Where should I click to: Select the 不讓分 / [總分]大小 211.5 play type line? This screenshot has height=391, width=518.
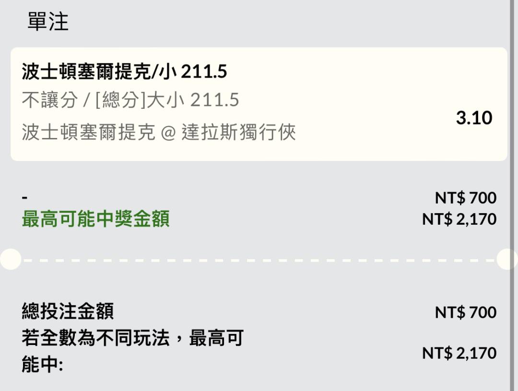click(130, 100)
